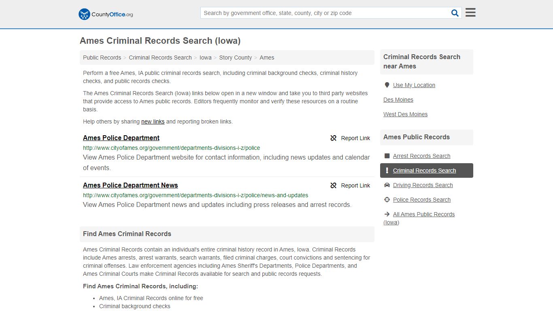The width and height of the screenshot is (553, 311).
Task: Open Driving Records Search link
Action: click(423, 185)
